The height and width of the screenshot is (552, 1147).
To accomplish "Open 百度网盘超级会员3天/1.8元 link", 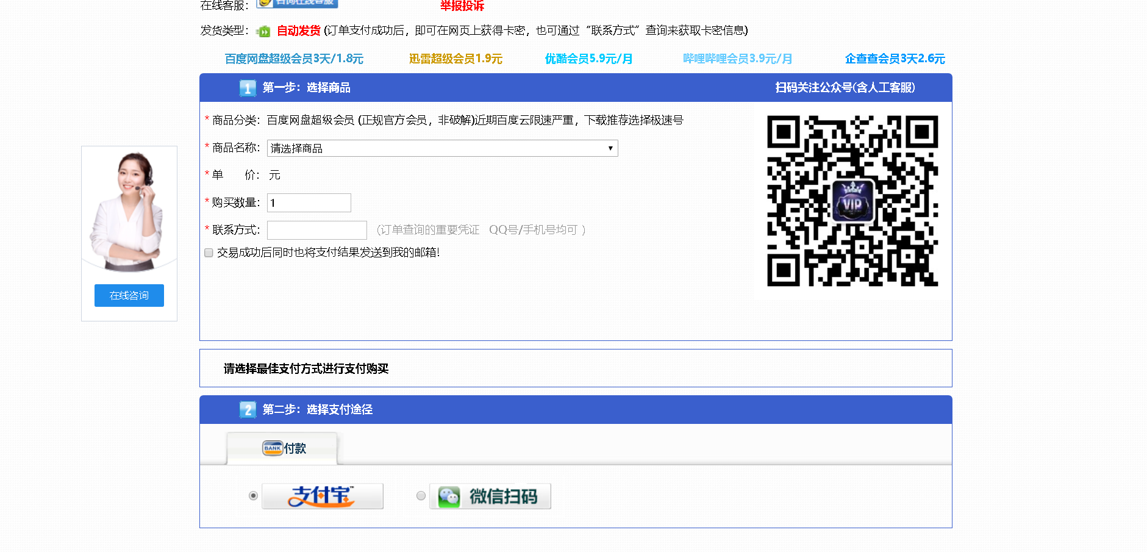I will pyautogui.click(x=294, y=59).
